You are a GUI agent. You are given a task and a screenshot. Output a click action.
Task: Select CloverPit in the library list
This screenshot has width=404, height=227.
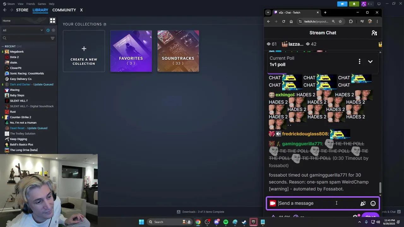click(15, 68)
